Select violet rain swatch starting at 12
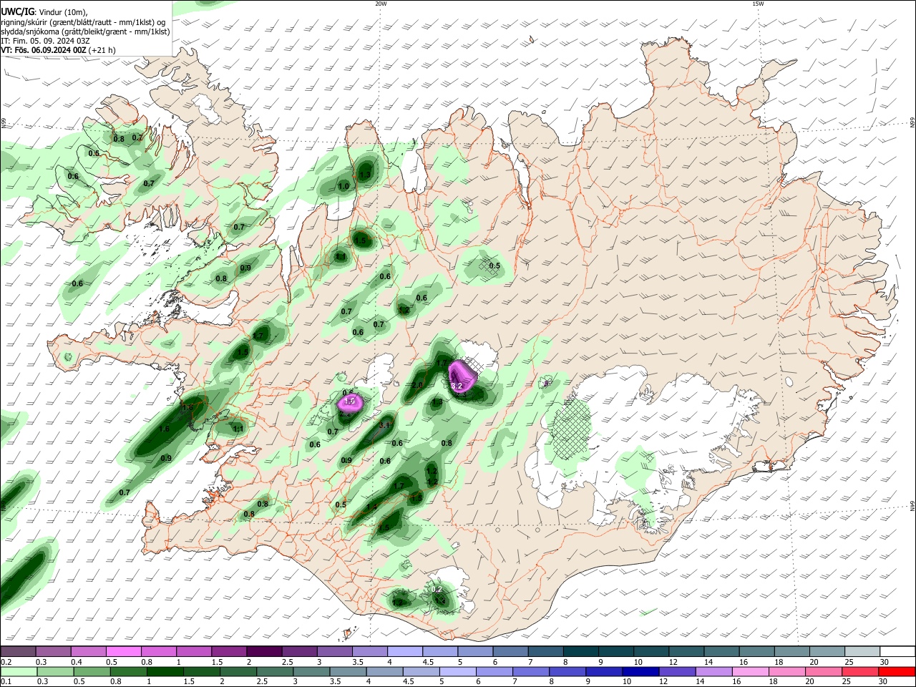The width and height of the screenshot is (916, 687). [x=676, y=671]
